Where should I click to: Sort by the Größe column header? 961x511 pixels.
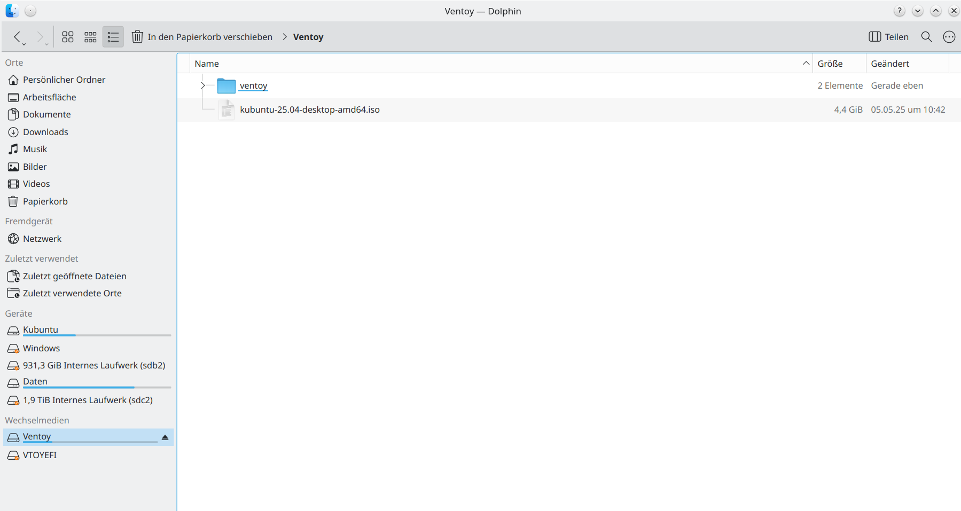[839, 64]
